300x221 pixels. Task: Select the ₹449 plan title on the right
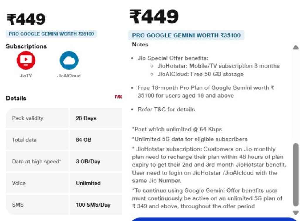pyautogui.click(x=154, y=16)
